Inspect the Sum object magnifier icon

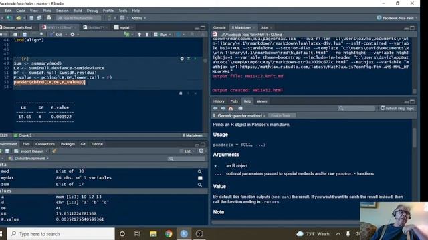pyautogui.click(x=200, y=185)
